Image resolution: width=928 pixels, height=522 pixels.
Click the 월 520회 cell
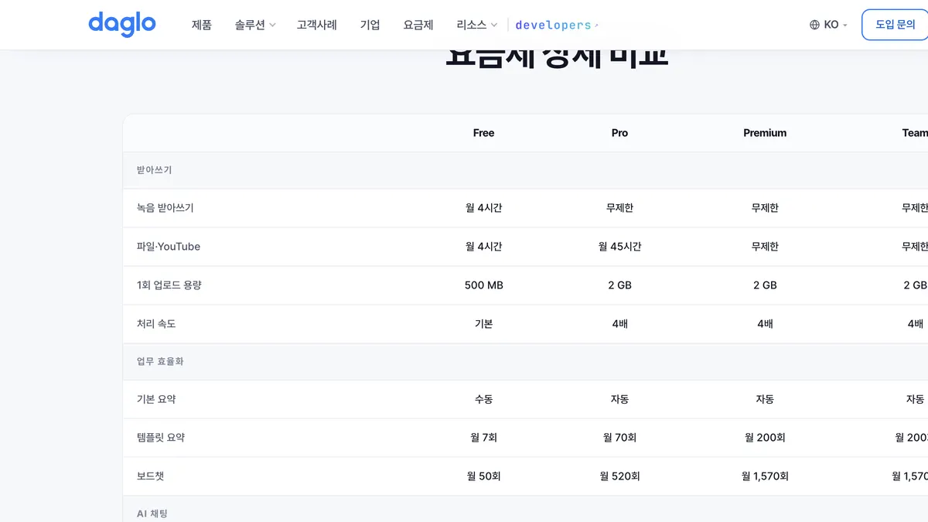[619, 476]
